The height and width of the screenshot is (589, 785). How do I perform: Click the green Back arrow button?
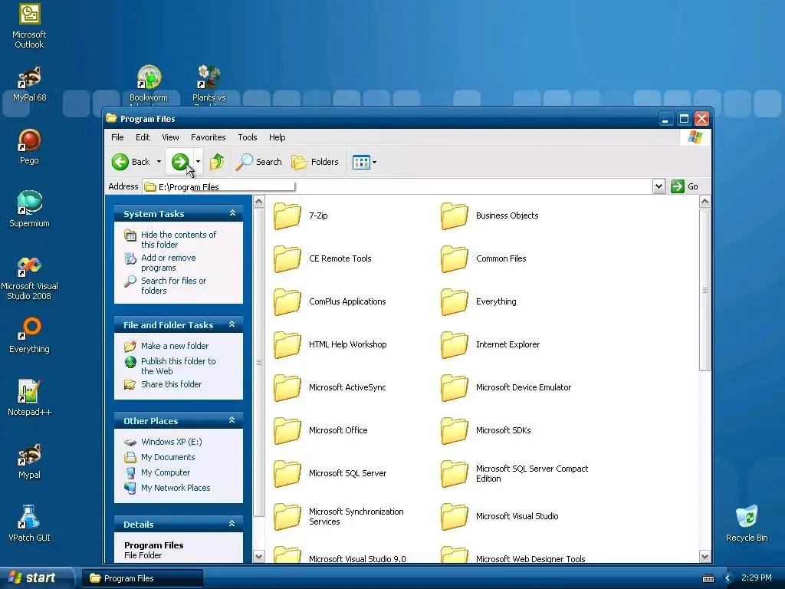coord(120,162)
